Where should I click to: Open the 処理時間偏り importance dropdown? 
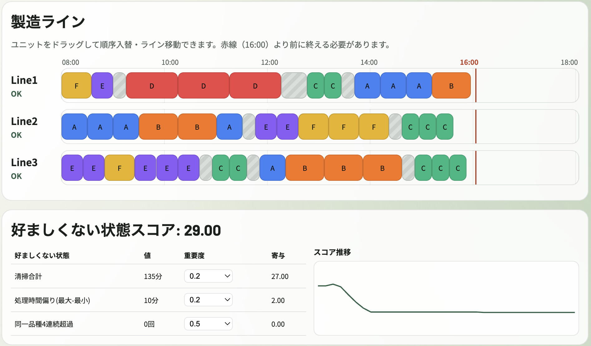[208, 300]
